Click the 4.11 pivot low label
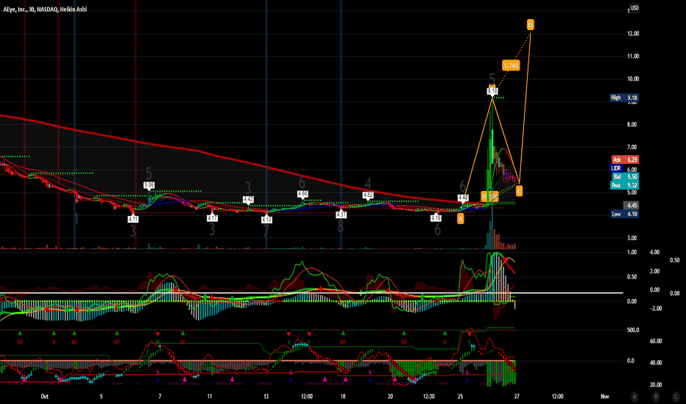Screen dimensions: 686x404 tap(133, 219)
